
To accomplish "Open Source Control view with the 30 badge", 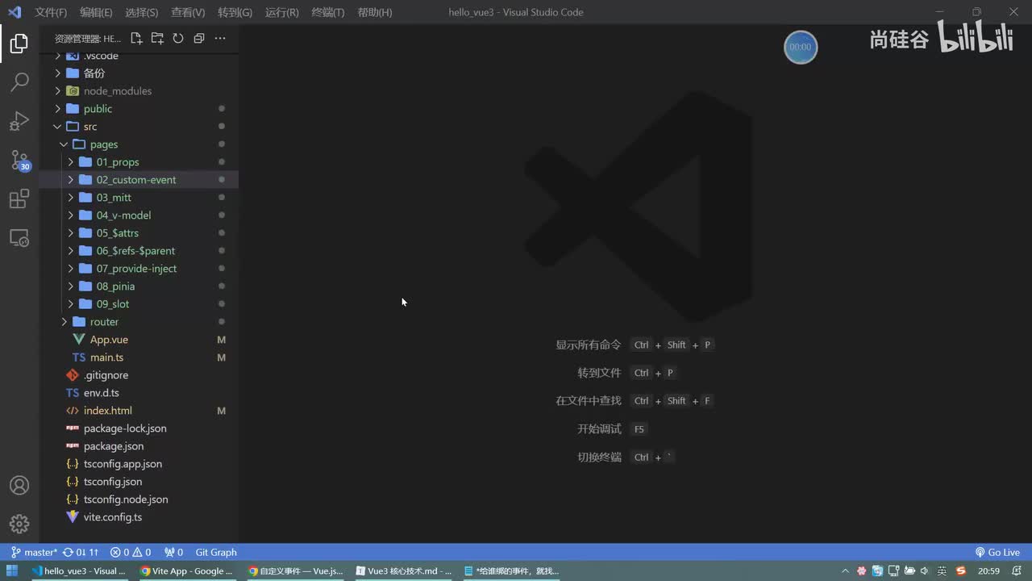I will pyautogui.click(x=19, y=160).
